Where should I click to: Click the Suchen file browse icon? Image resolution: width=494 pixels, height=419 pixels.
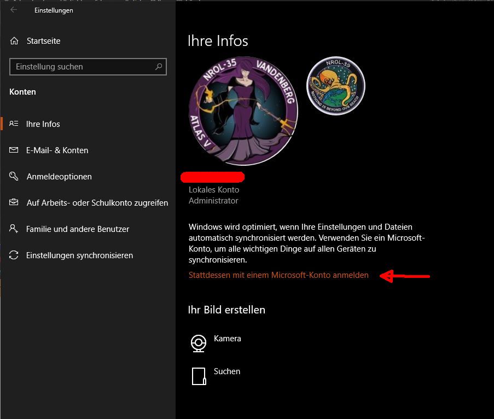(199, 376)
